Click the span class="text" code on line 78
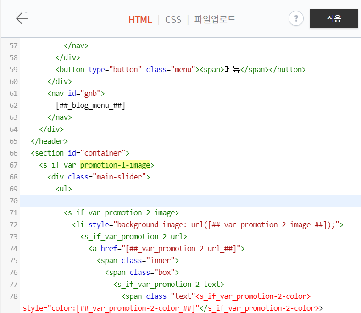 158,296
